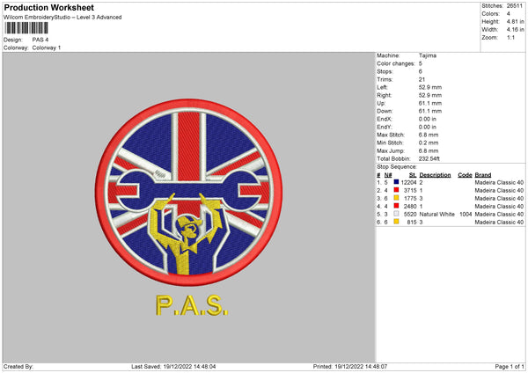
Task: Click the 'Max Jump:' label
Action: coord(391,150)
